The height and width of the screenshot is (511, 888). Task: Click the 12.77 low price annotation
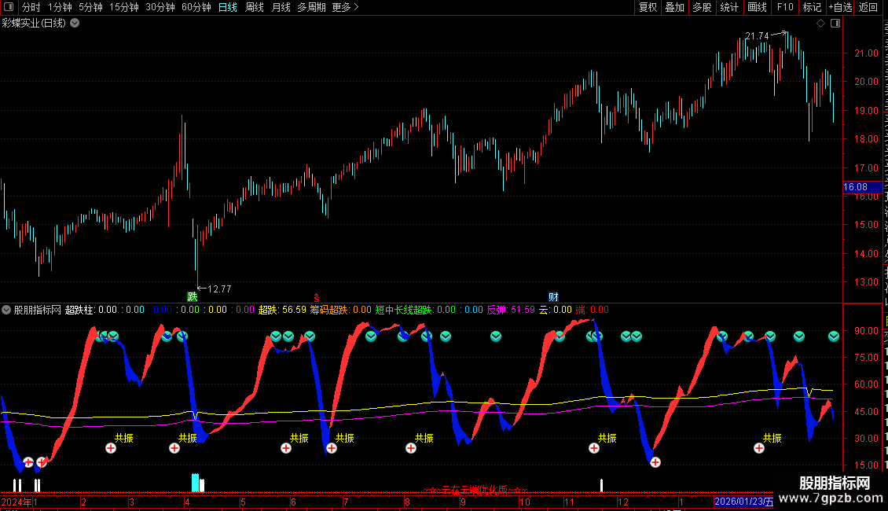219,289
